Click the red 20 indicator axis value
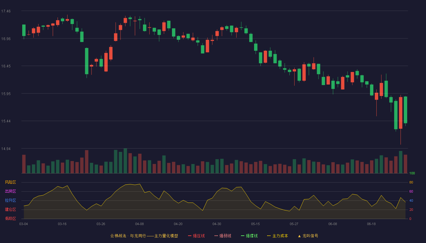The image size is (426, 243). pyautogui.click(x=411, y=210)
